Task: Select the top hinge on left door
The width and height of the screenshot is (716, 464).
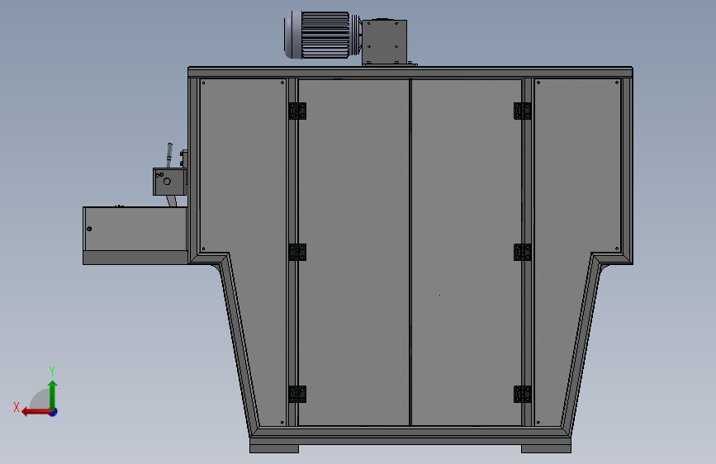Action: click(x=298, y=111)
